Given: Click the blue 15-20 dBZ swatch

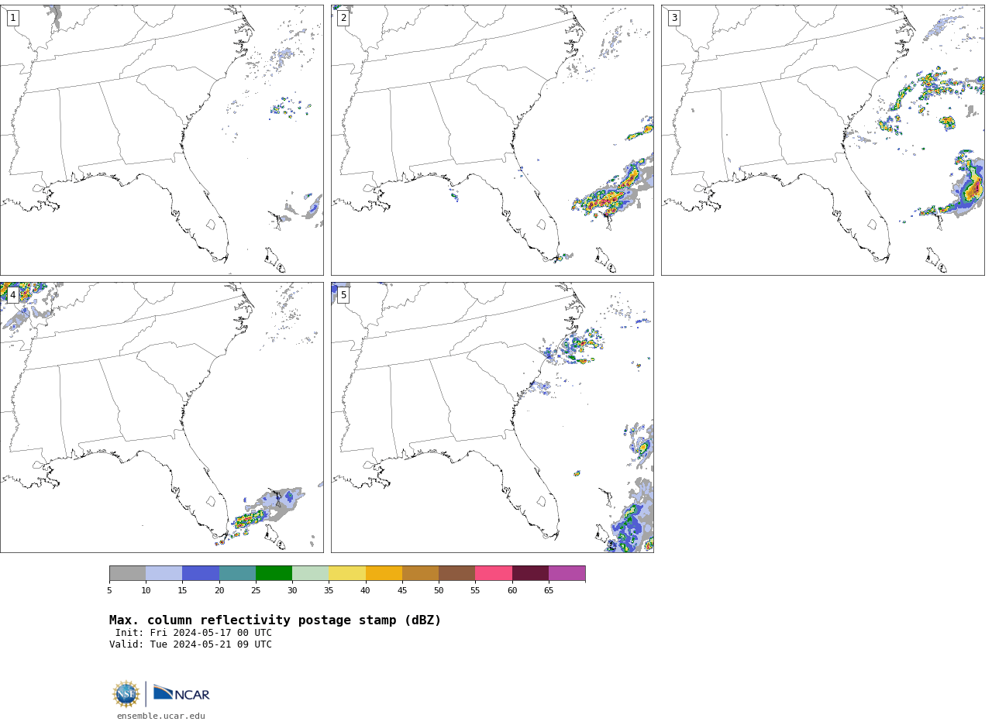Looking at the screenshot, I should pyautogui.click(x=201, y=573).
